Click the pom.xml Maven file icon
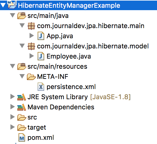Screen dimensions: 157x144 pos(22,137)
